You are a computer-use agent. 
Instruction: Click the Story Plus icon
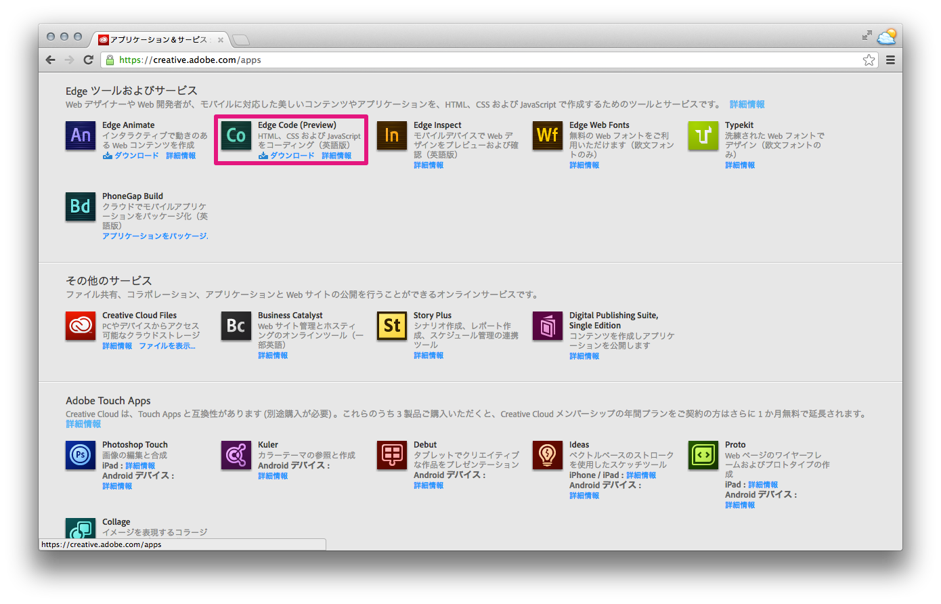pos(391,326)
